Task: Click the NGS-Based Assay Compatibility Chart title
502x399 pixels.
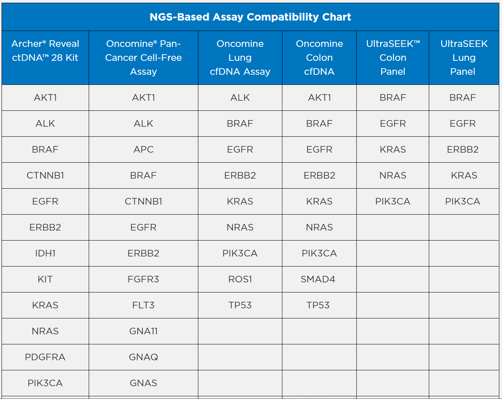Action: pyautogui.click(x=250, y=17)
